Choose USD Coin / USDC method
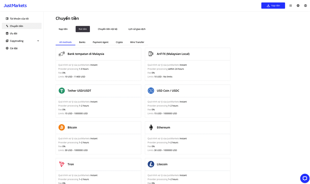Image resolution: width=310 pixels, height=184 pixels. pyautogui.click(x=188, y=101)
